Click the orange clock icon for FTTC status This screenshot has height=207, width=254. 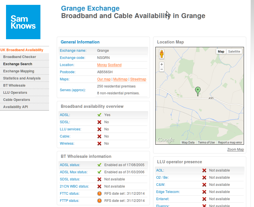(x=99, y=194)
